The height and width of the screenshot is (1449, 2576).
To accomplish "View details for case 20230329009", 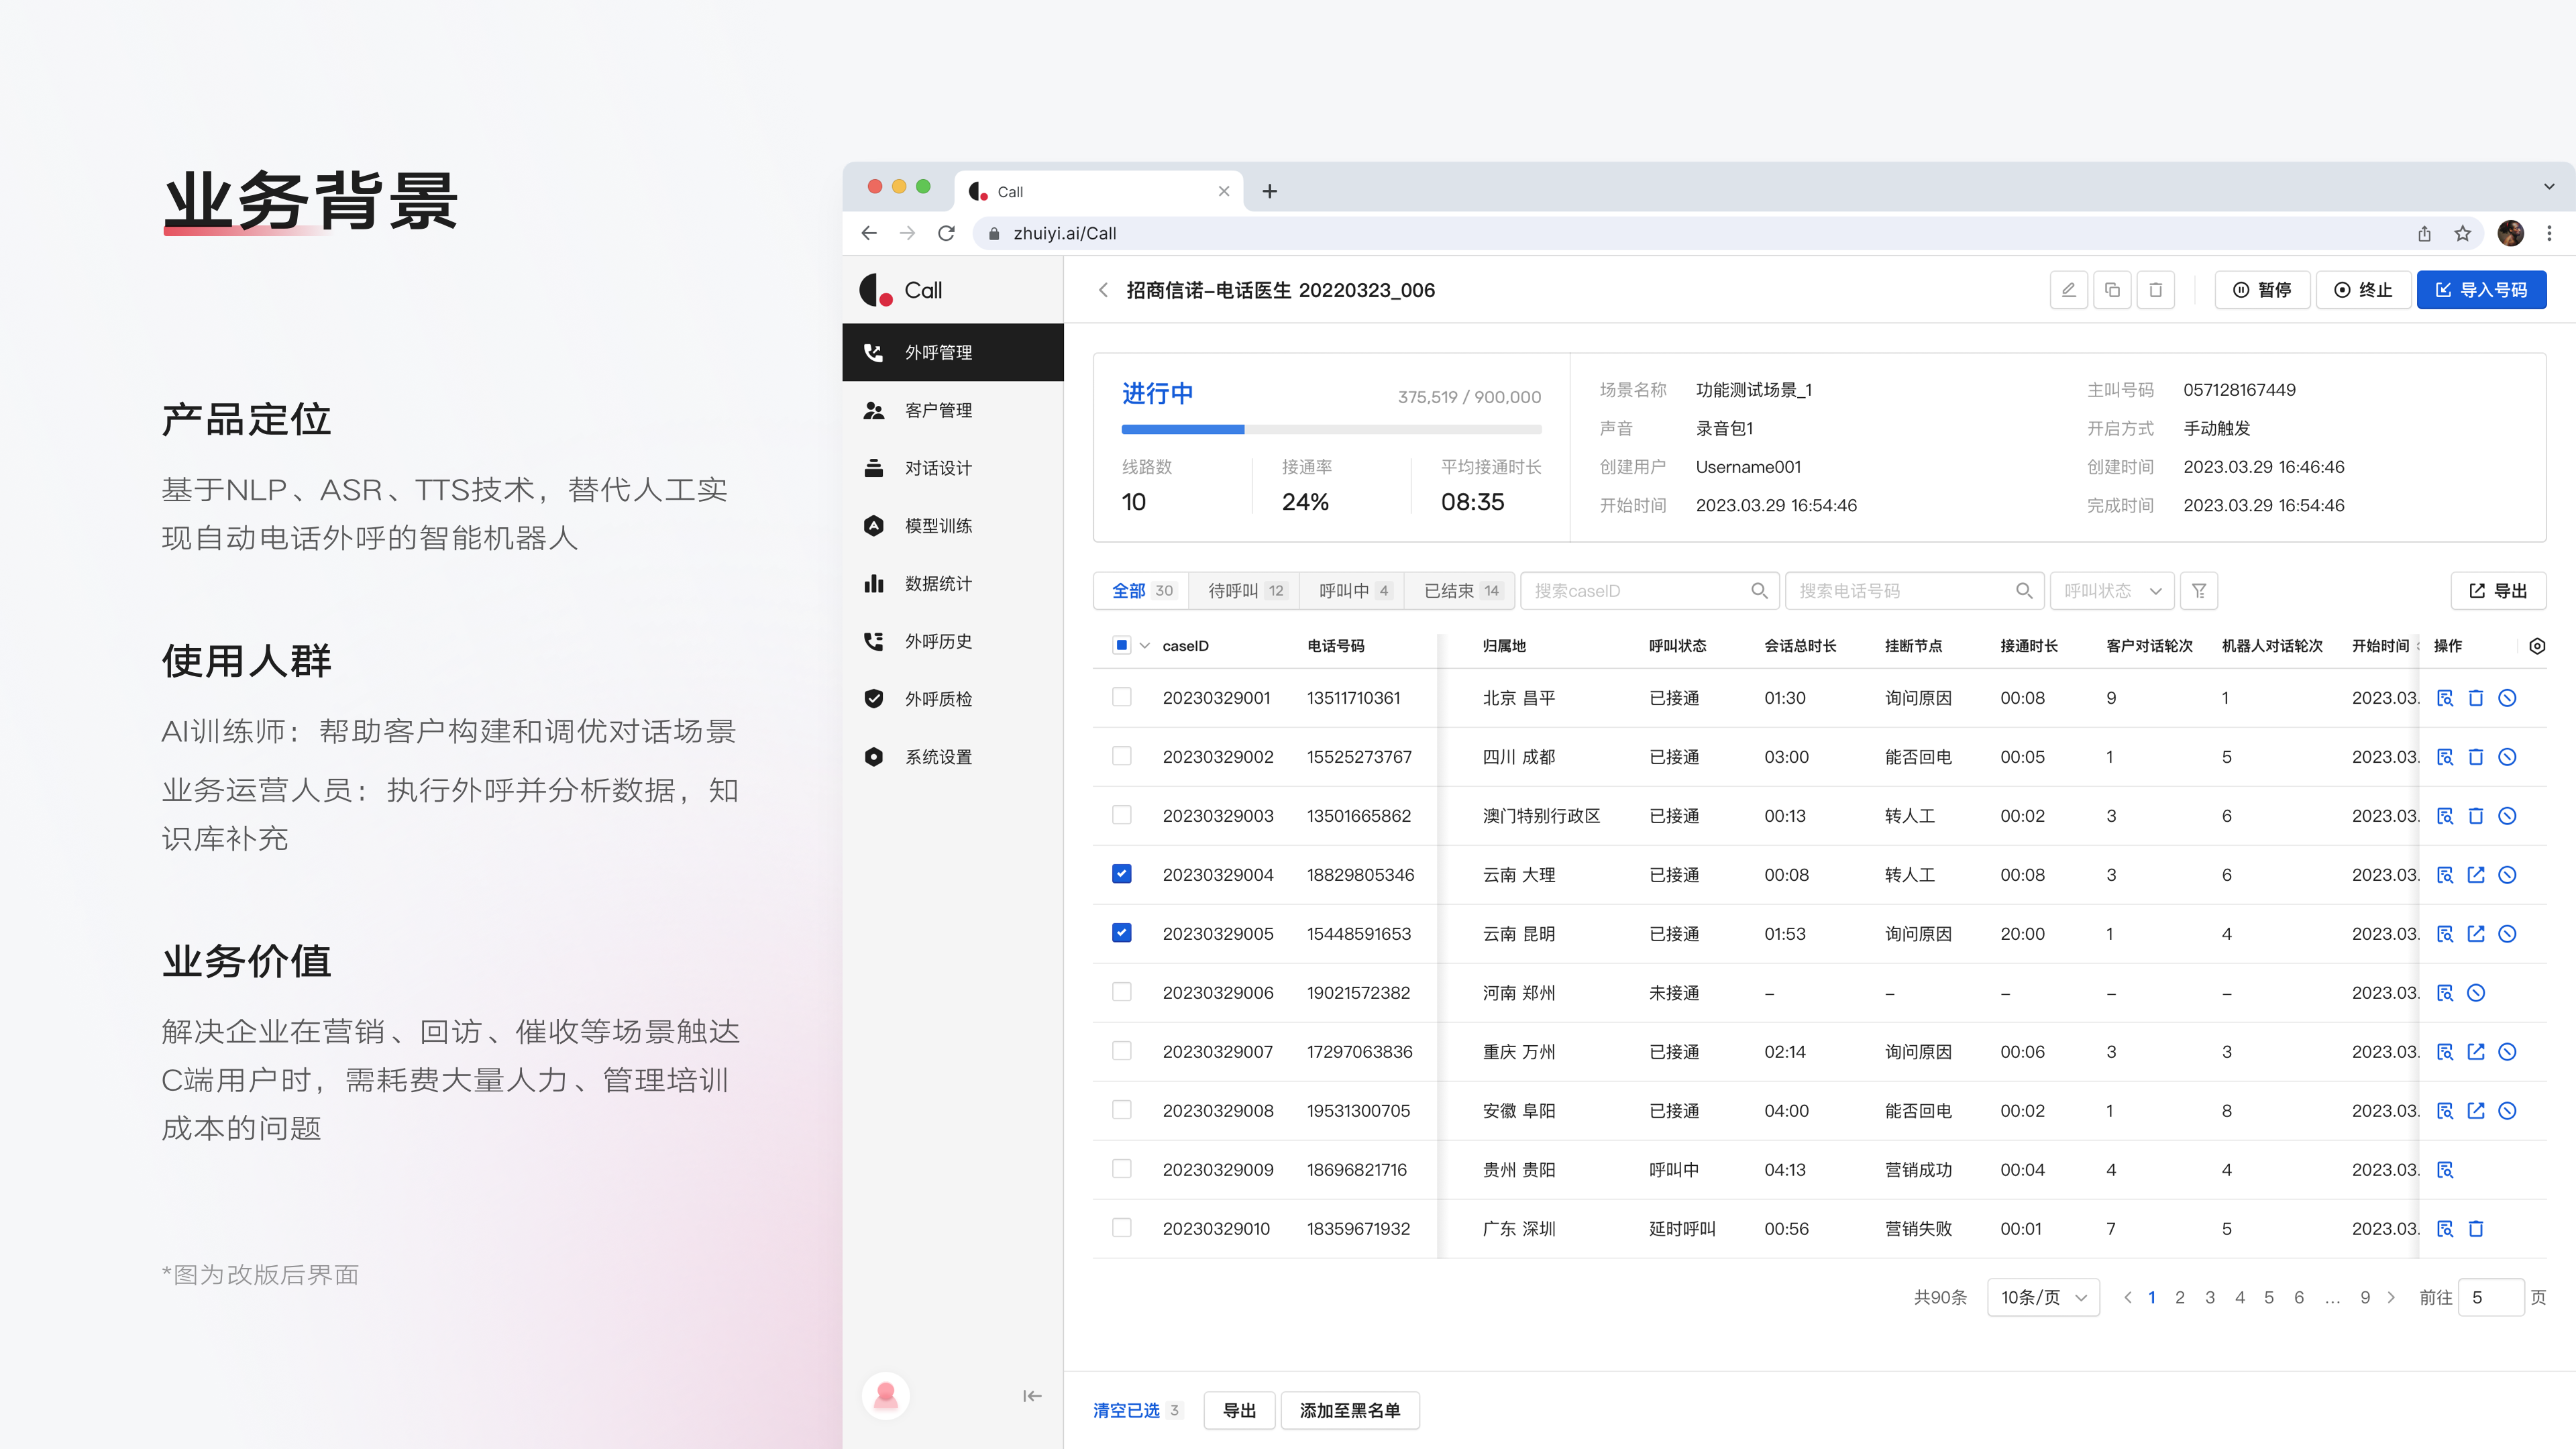I will [2445, 1170].
